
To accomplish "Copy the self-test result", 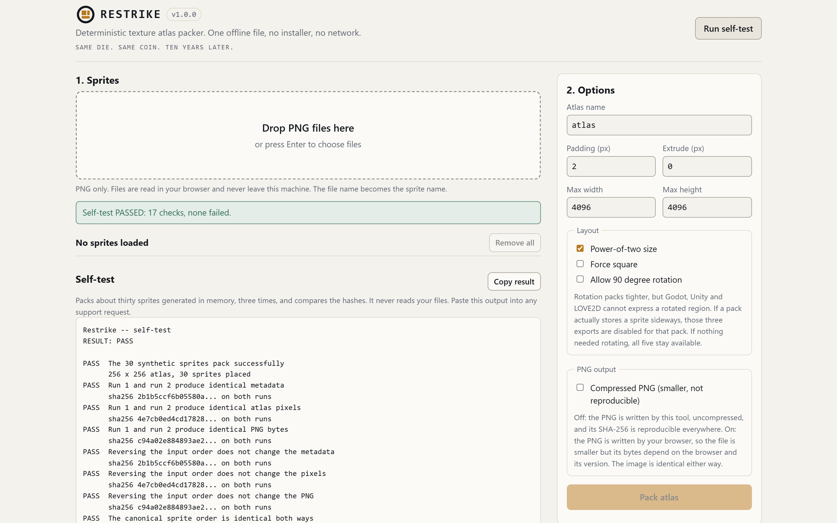I will 514,282.
